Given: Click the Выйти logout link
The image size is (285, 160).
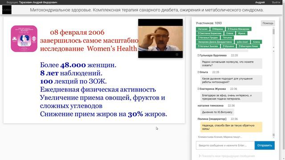Looking at the screenshot, I should (276, 2).
